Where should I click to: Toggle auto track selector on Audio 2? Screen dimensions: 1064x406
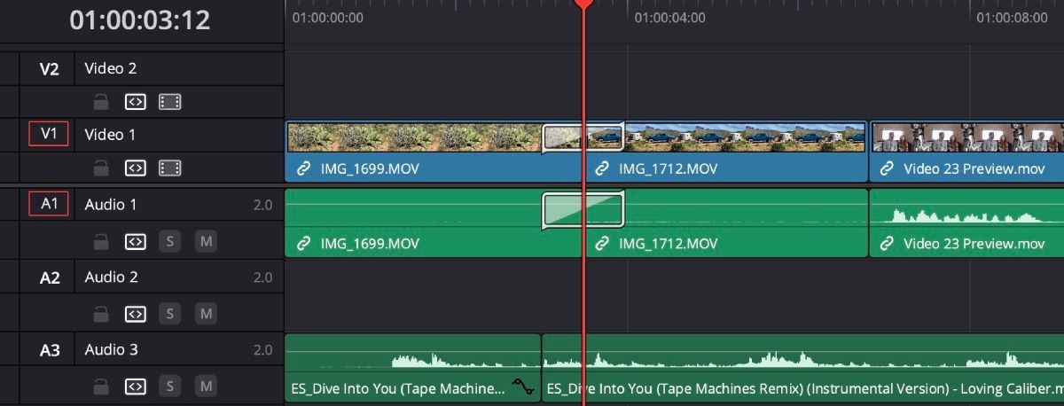pyautogui.click(x=135, y=314)
